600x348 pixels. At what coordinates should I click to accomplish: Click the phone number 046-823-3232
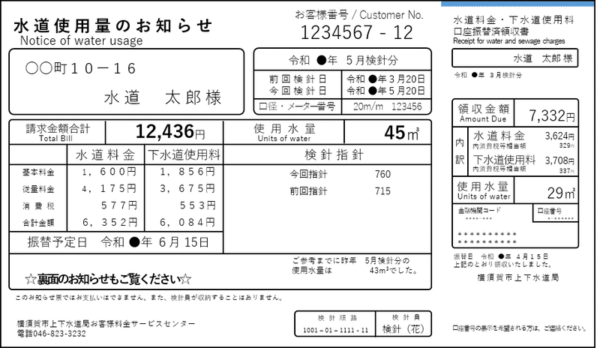59,334
